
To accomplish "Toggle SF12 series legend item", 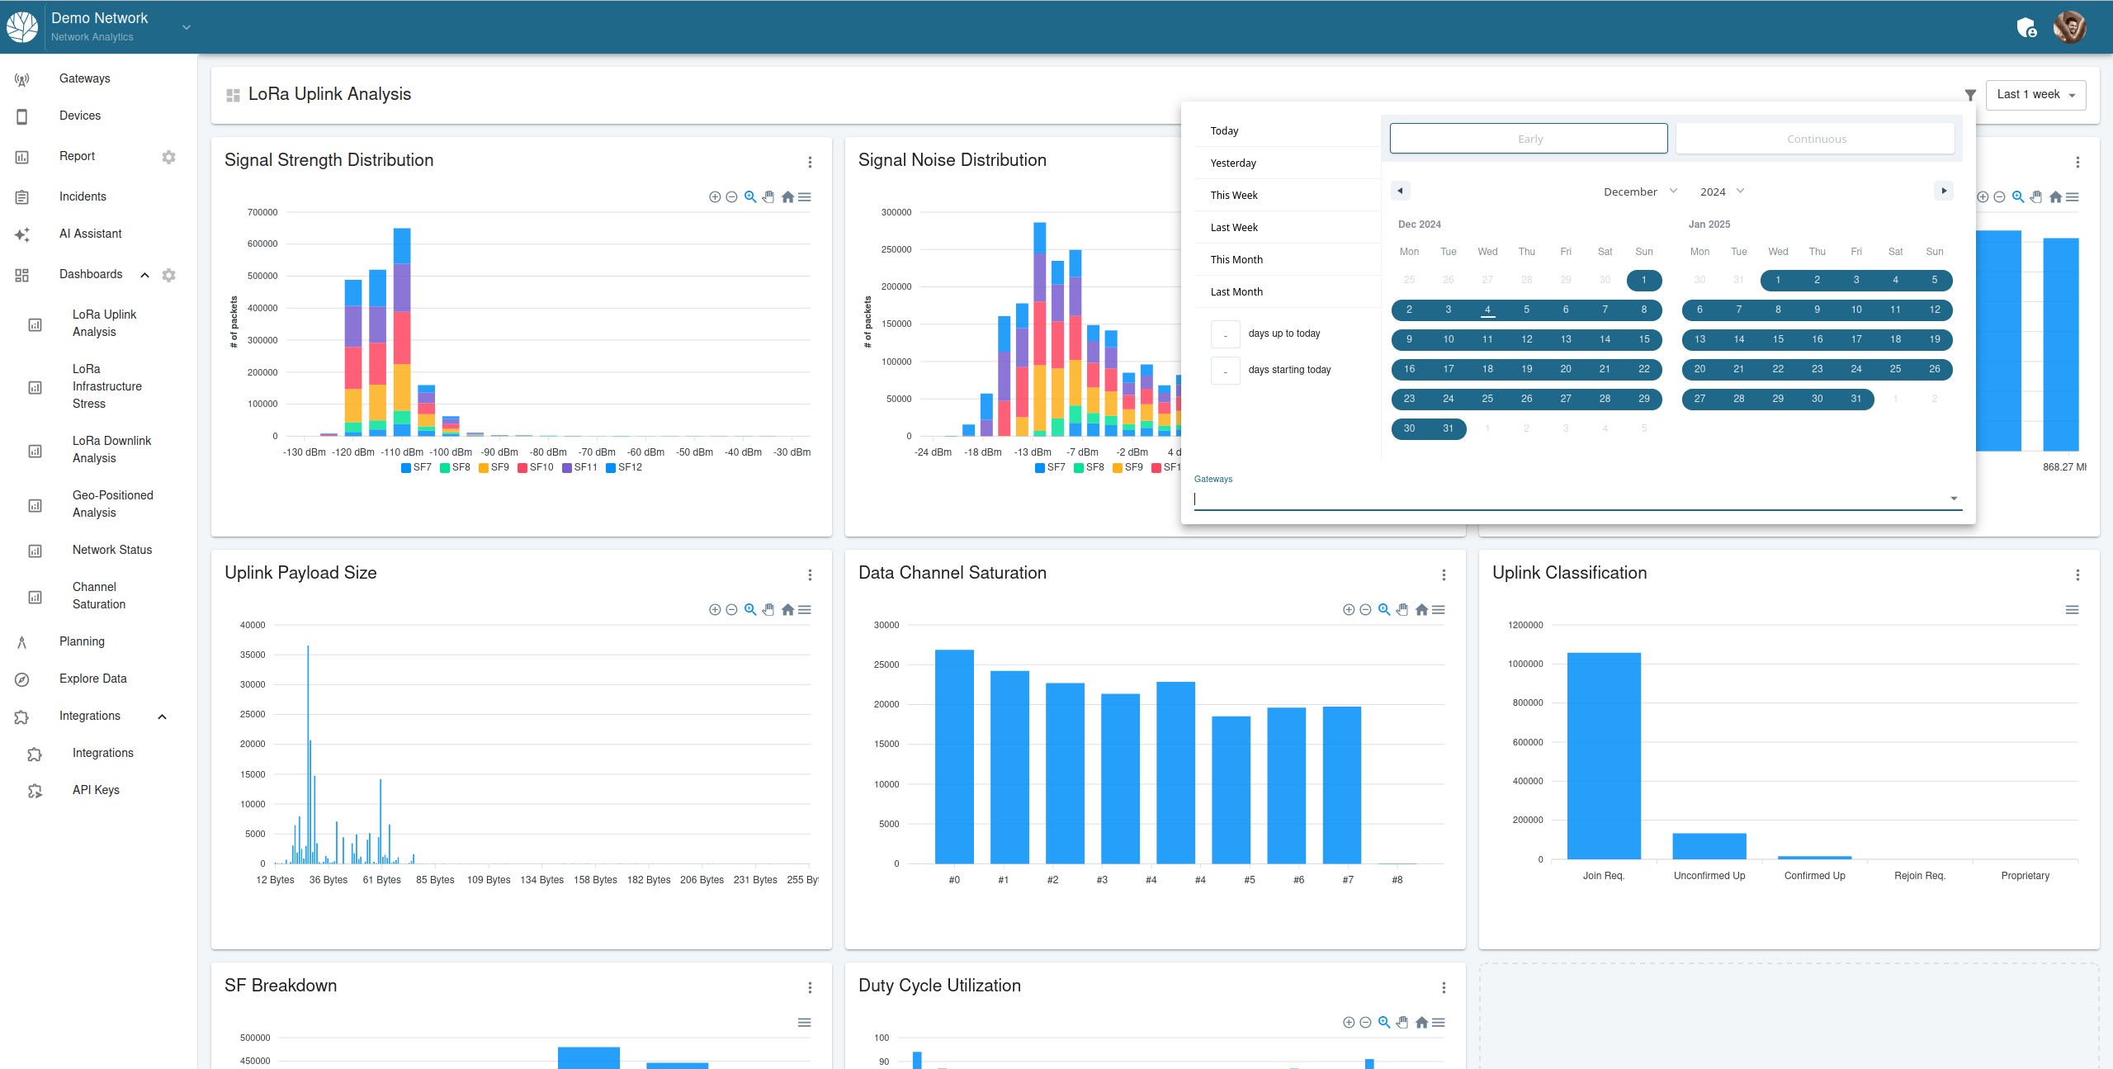I will (624, 467).
